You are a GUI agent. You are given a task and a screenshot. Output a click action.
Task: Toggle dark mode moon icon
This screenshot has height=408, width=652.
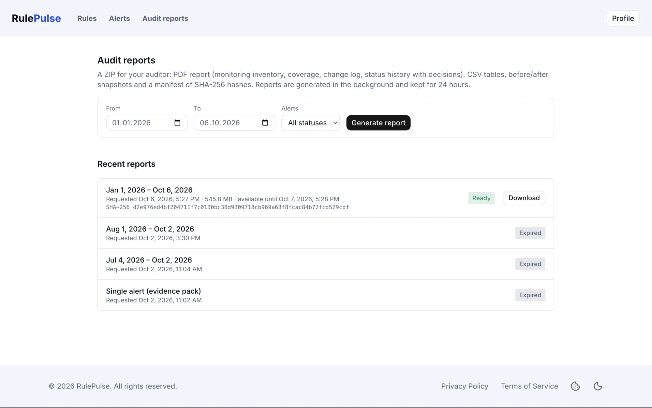click(598, 386)
